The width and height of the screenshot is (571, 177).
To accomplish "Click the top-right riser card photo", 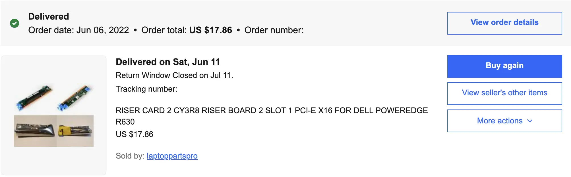I will tap(76, 98).
